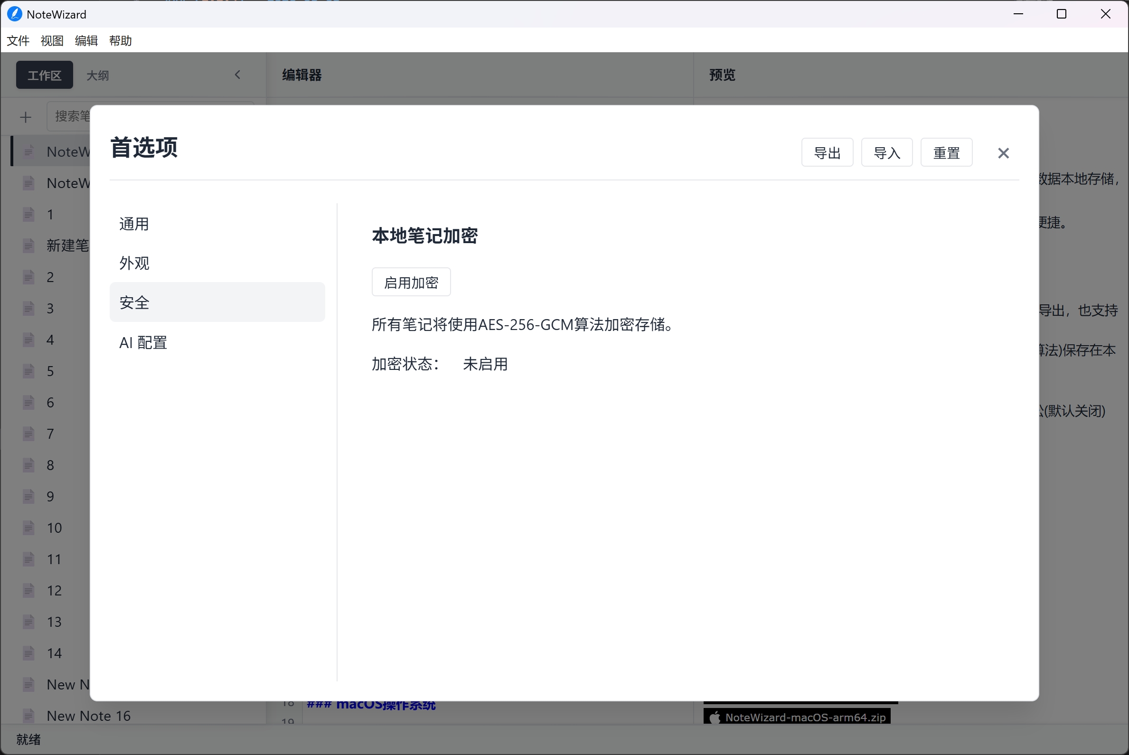
Task: Open the note named 9
Action: click(50, 496)
